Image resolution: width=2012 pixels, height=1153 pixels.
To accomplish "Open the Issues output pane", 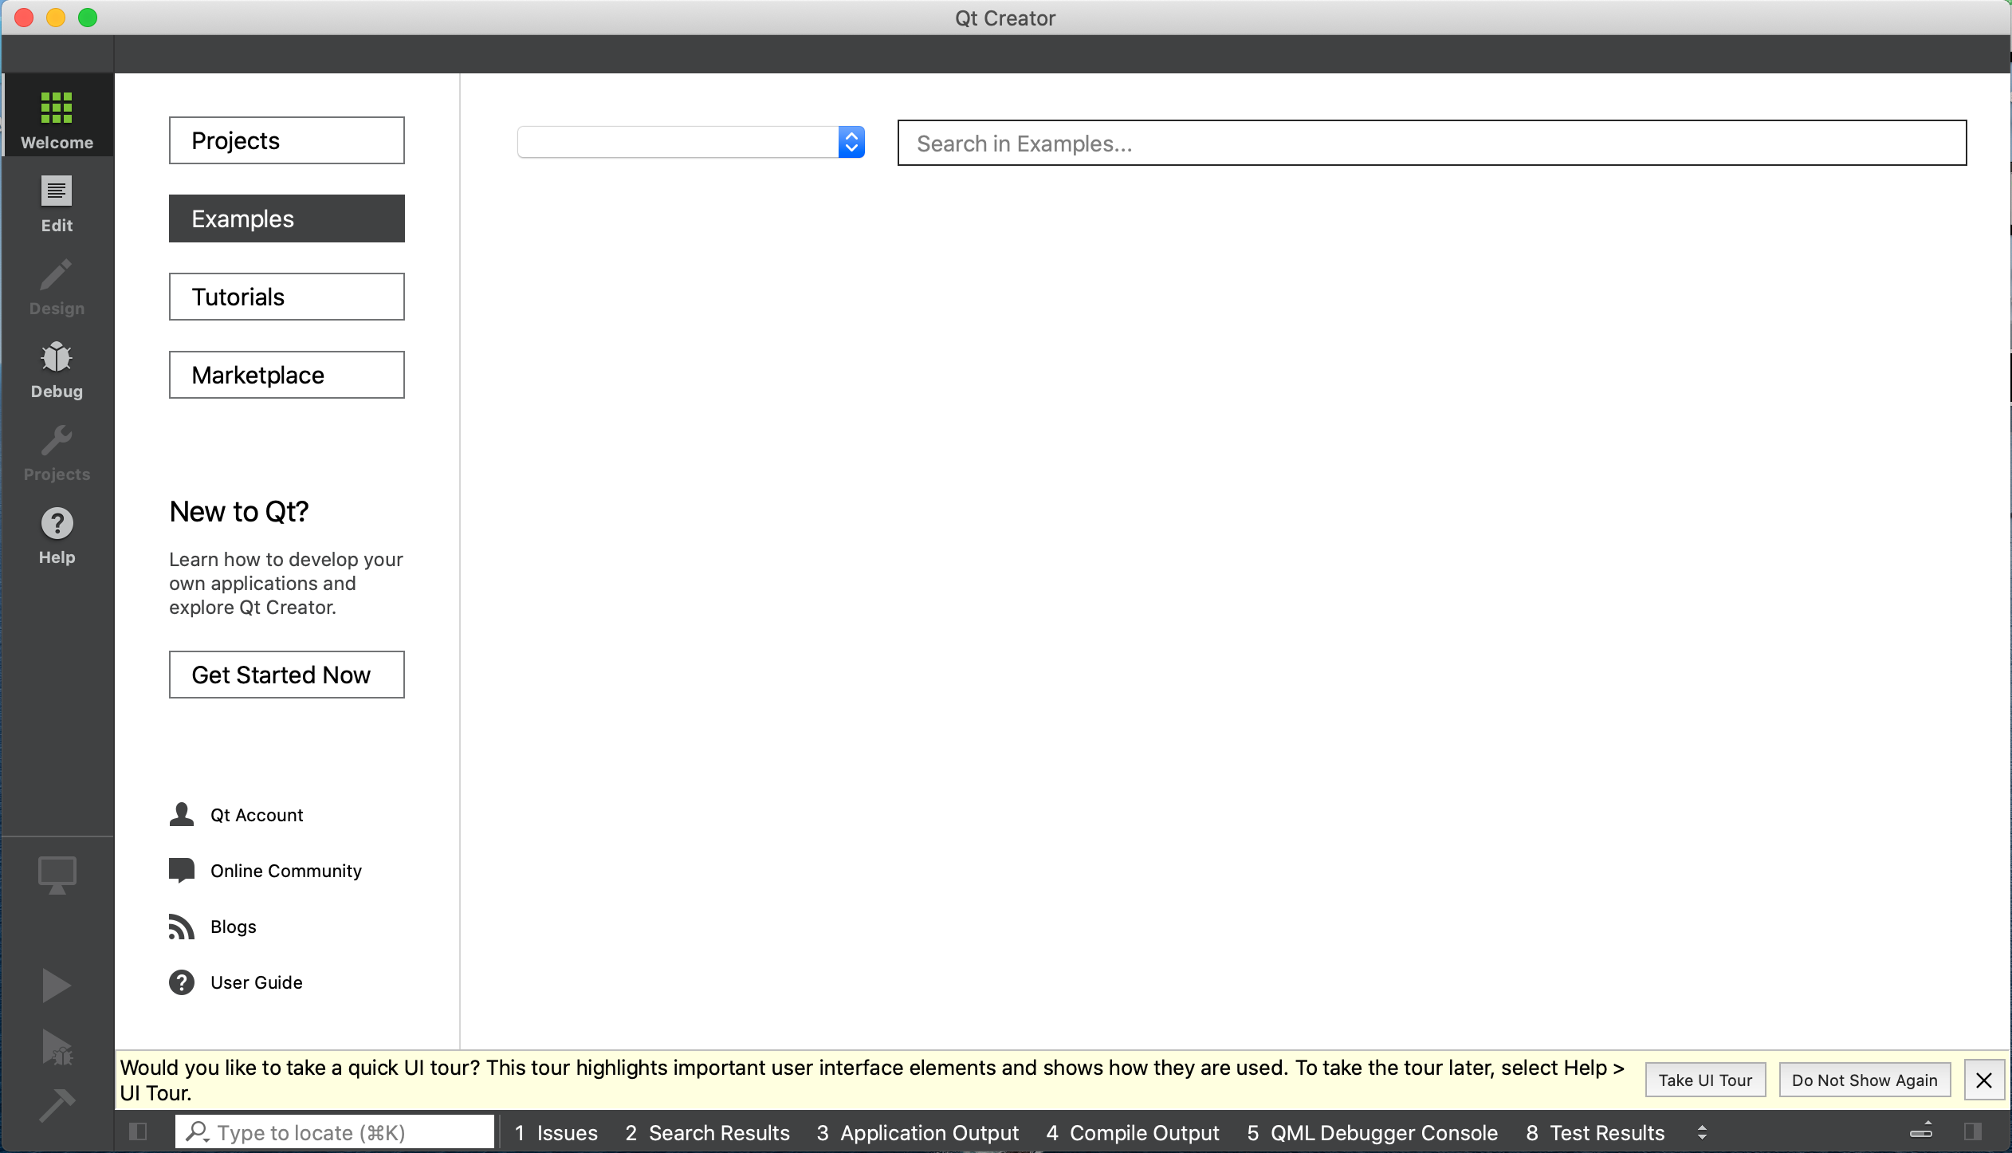I will click(x=556, y=1132).
